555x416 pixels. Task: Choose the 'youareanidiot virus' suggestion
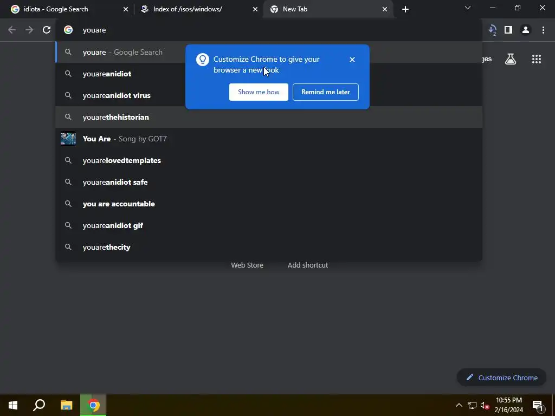pos(269,95)
